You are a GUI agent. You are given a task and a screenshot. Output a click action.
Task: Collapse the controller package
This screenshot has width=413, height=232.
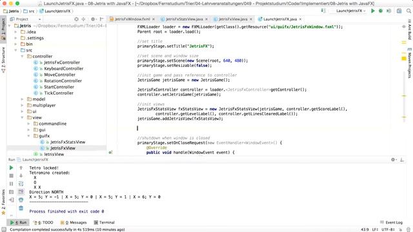point(23,56)
